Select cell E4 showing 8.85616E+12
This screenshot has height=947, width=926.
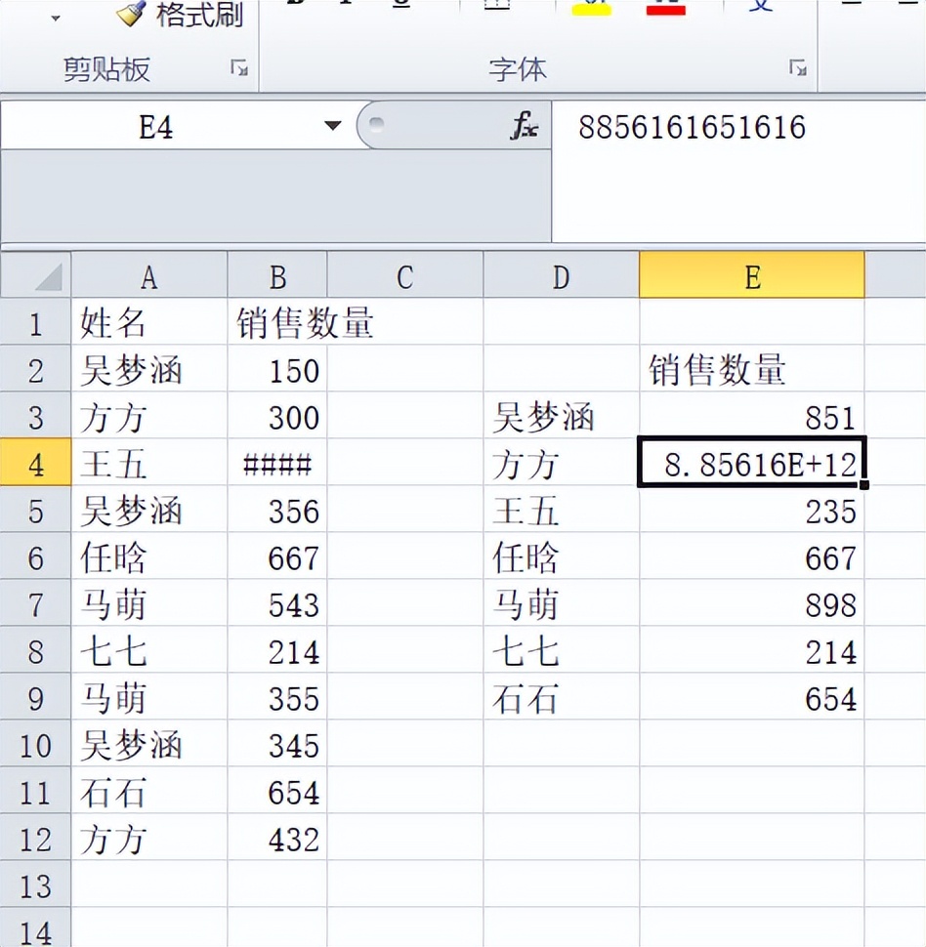(750, 466)
